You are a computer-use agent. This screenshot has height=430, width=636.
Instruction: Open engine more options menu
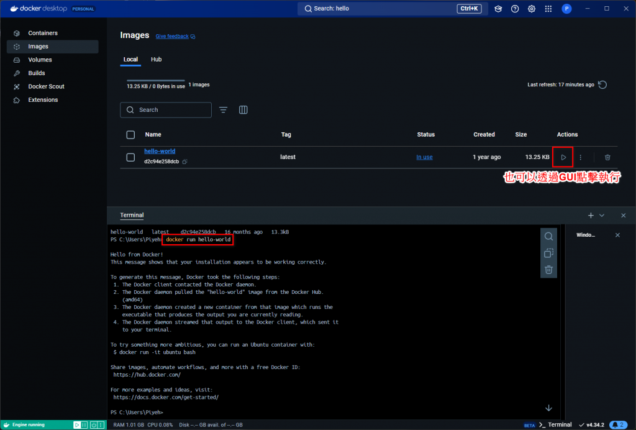(101, 425)
